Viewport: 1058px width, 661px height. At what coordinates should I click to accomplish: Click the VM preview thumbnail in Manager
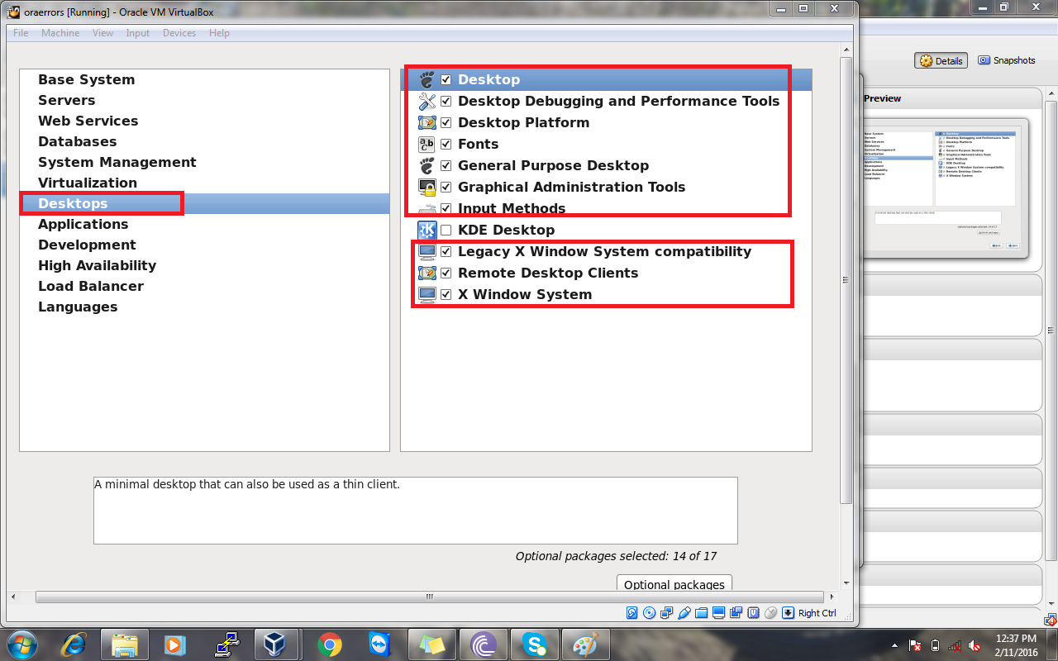[943, 188]
